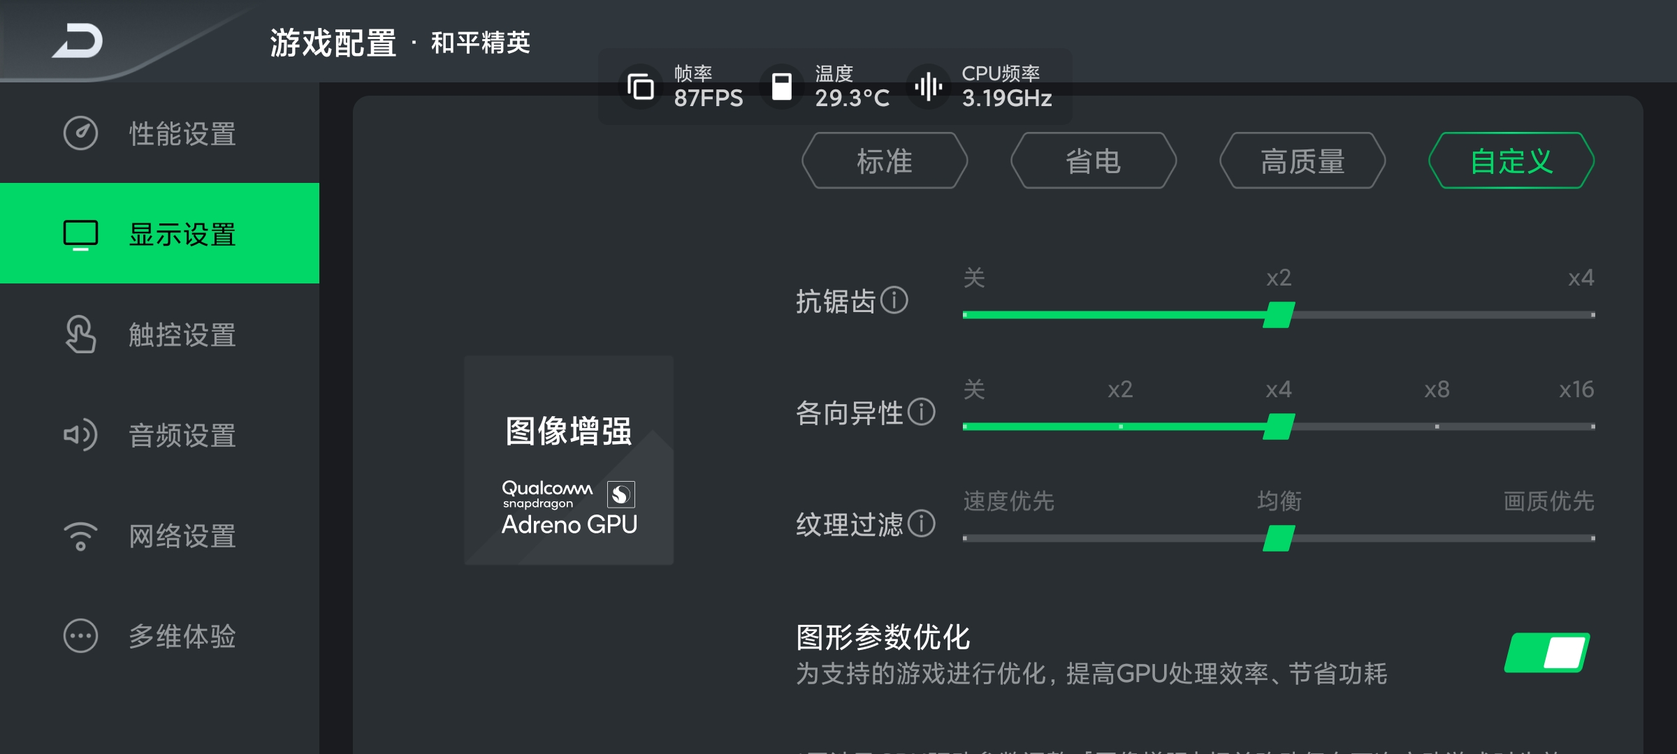The height and width of the screenshot is (754, 1677).
Task: Open the texture filtering info icon
Action: coord(922,524)
